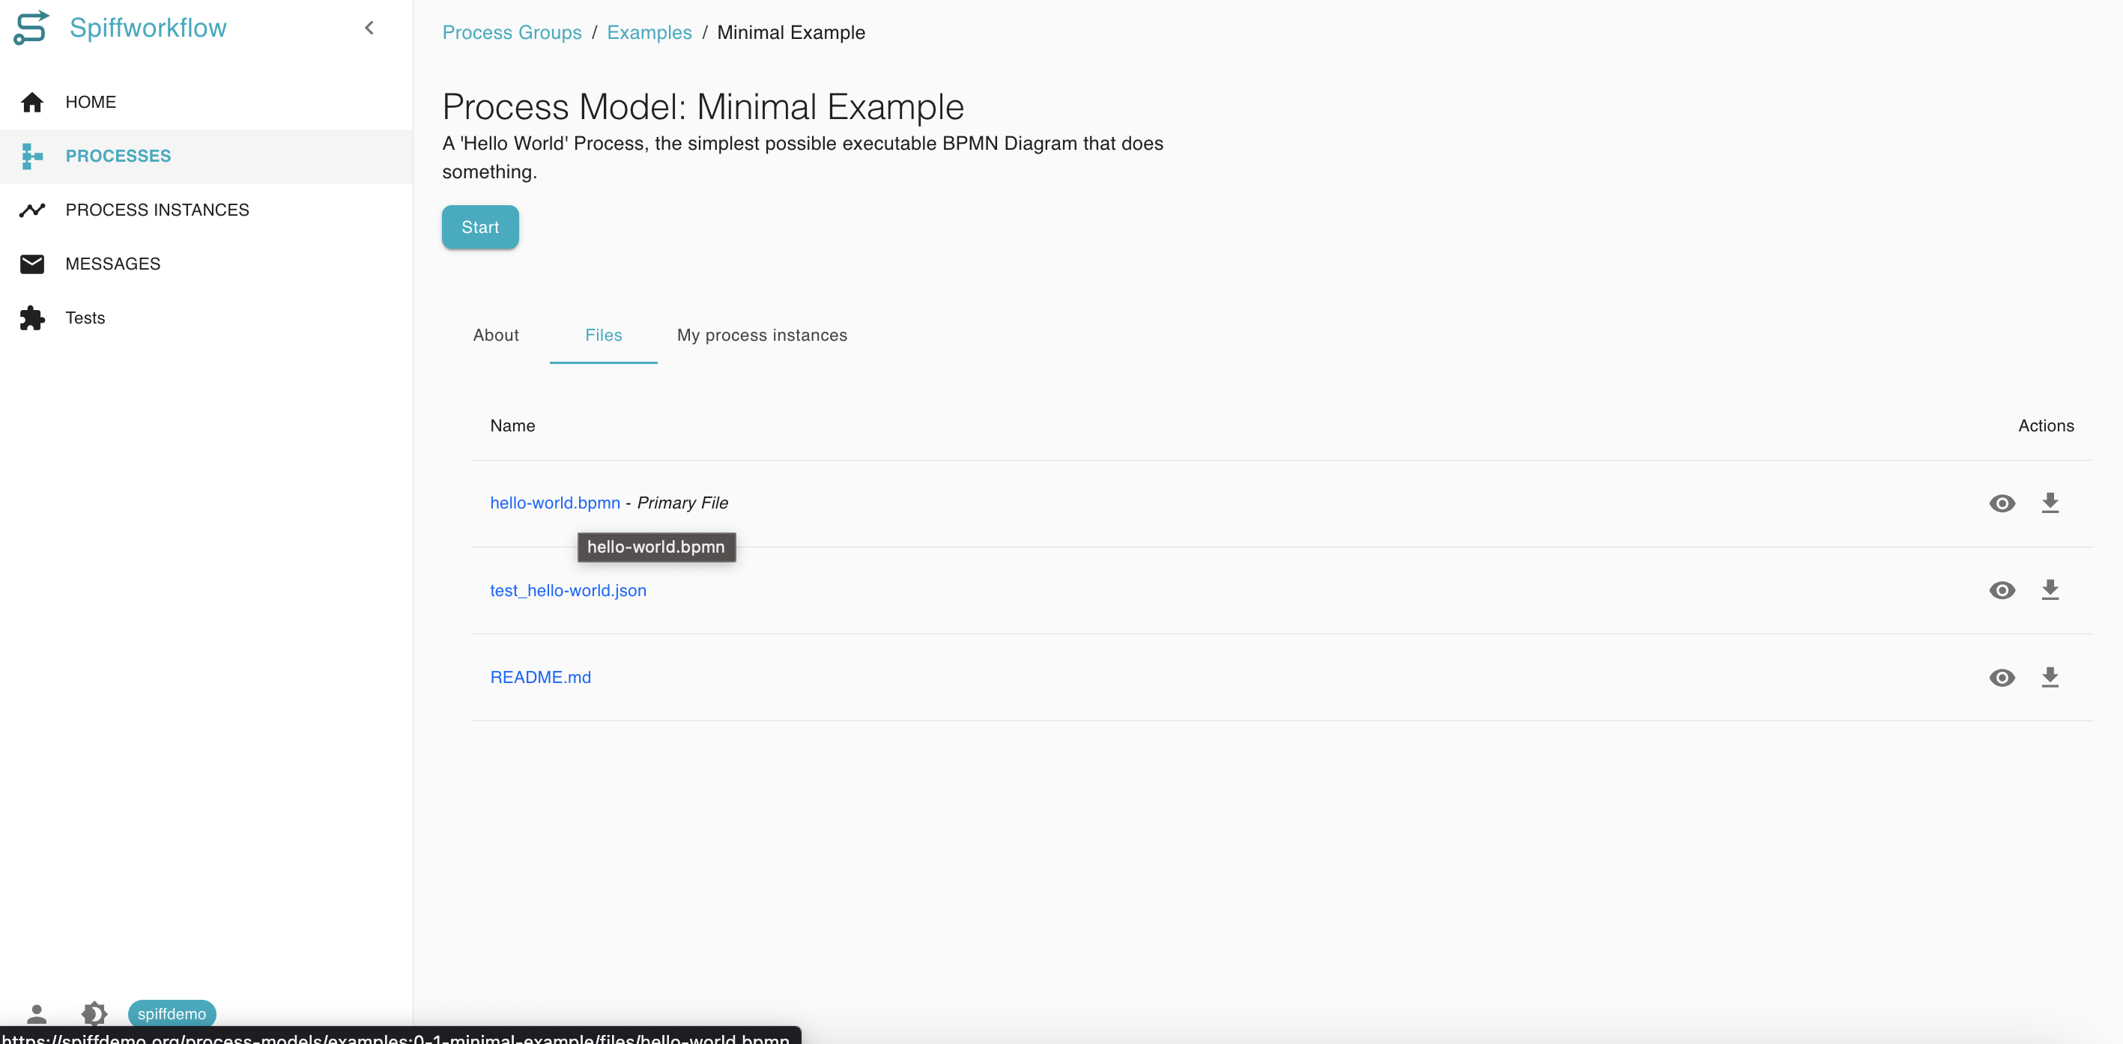Click the PROCESSES diagram icon

32,156
